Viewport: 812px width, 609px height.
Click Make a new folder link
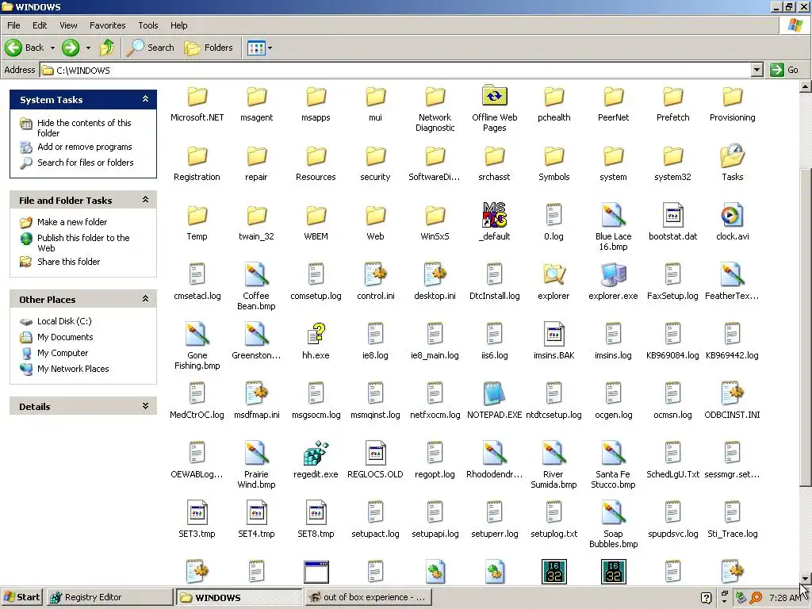(x=72, y=222)
